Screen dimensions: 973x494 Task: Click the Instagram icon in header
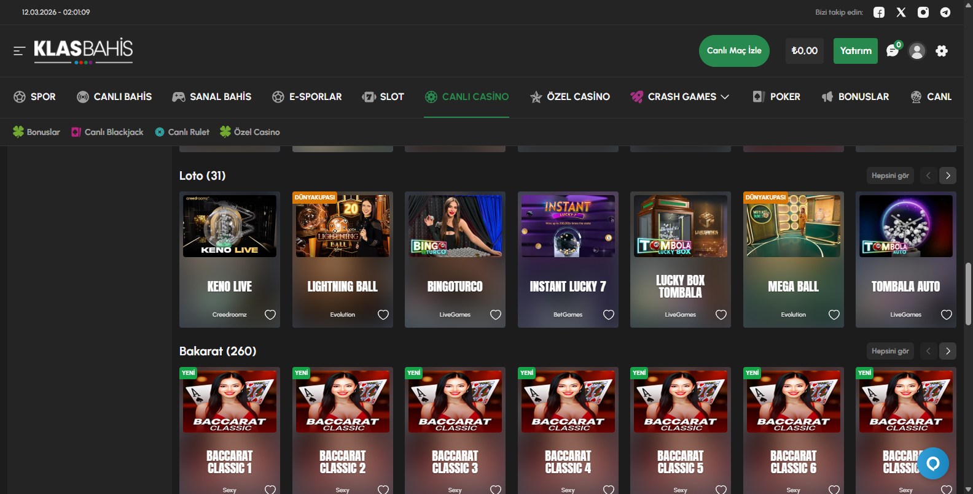coord(923,12)
